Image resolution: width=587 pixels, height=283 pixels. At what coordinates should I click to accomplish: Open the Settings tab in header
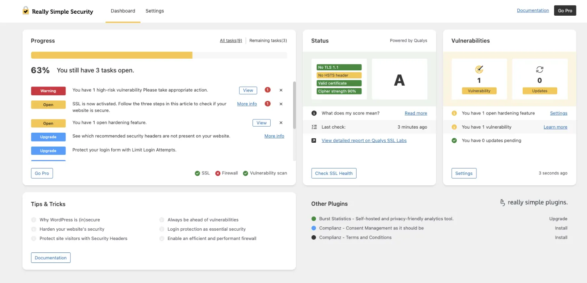155,11
